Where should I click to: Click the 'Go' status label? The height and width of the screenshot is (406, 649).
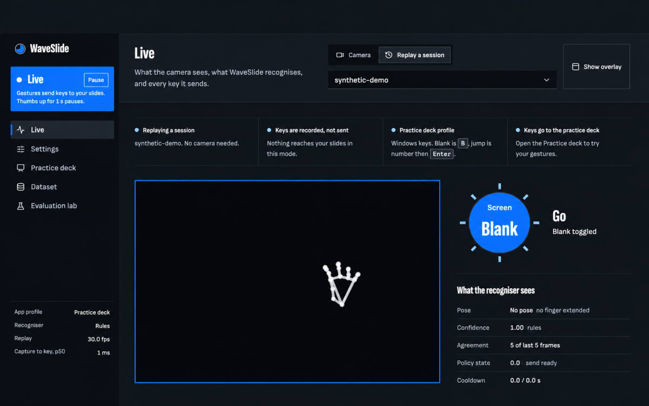point(559,217)
